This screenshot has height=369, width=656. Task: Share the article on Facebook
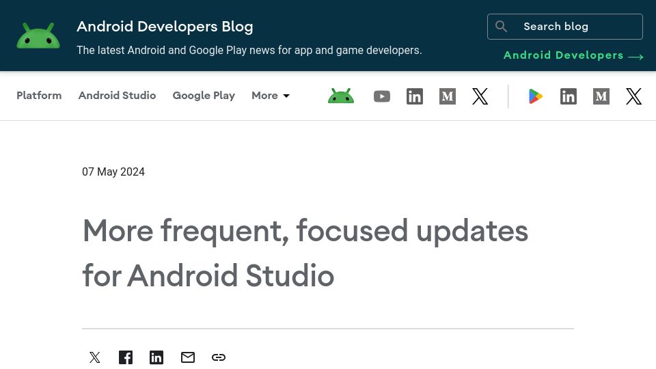point(126,357)
